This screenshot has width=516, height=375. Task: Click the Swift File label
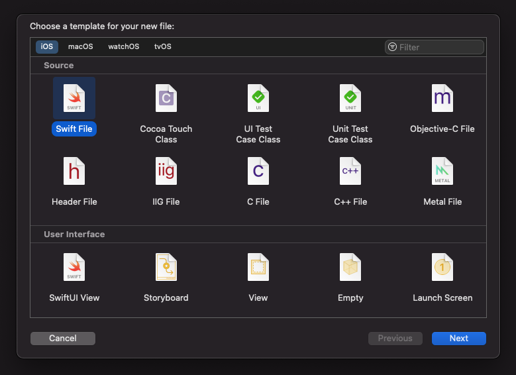coord(74,129)
